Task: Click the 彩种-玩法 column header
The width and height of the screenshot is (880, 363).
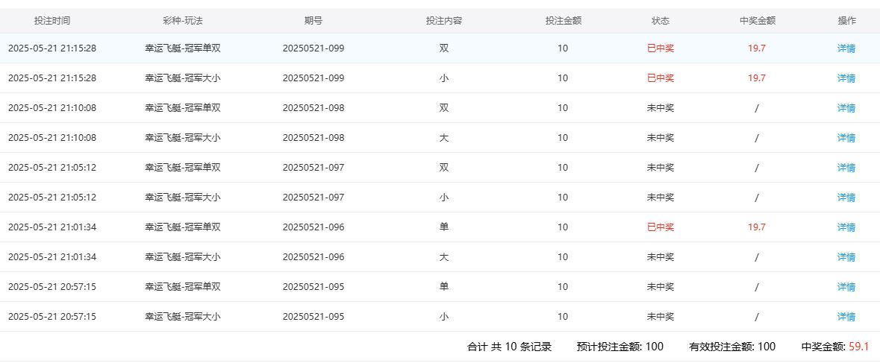Action: pos(182,21)
